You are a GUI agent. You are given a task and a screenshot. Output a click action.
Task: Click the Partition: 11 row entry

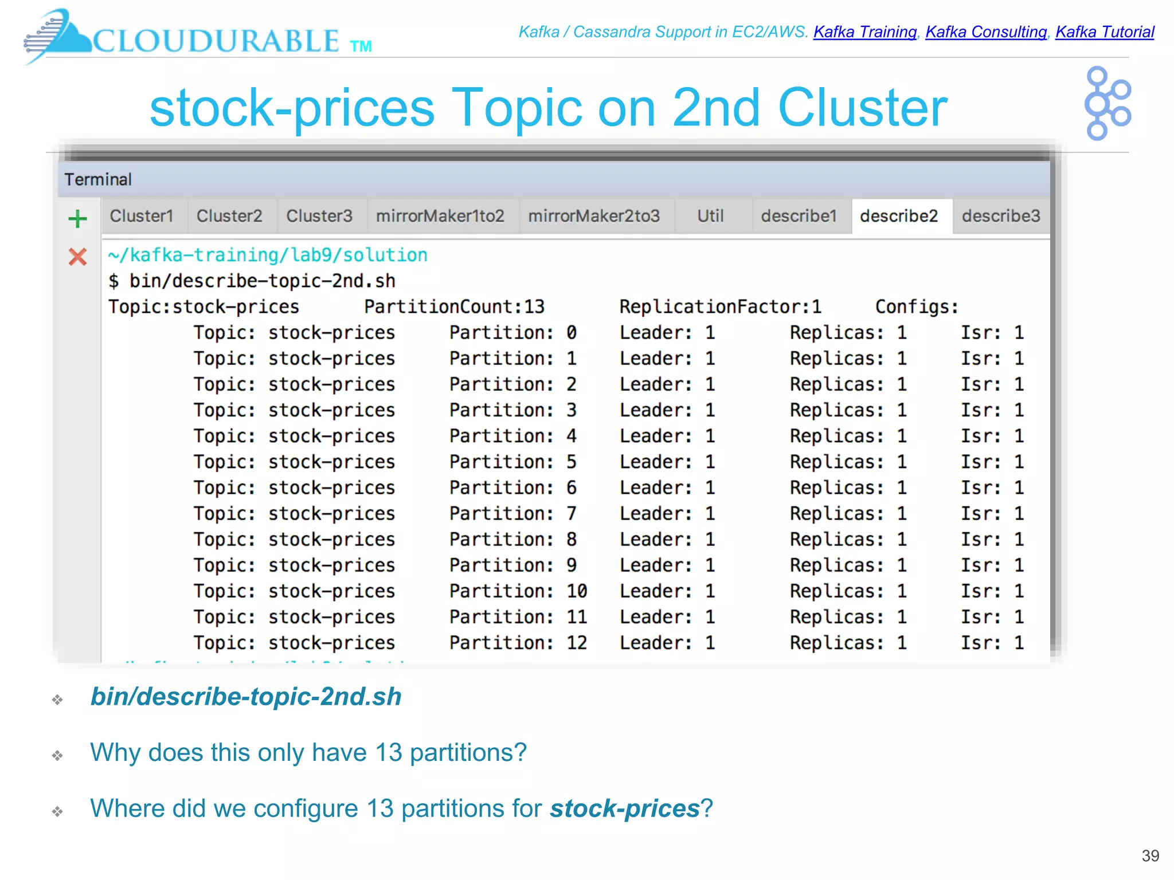(x=518, y=616)
